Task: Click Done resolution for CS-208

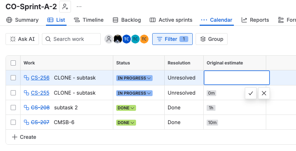Action: (174, 108)
